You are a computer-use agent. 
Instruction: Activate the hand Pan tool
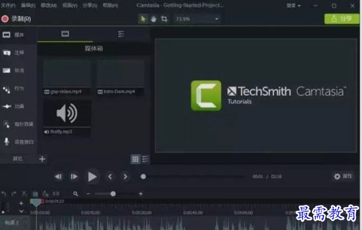(x=153, y=19)
